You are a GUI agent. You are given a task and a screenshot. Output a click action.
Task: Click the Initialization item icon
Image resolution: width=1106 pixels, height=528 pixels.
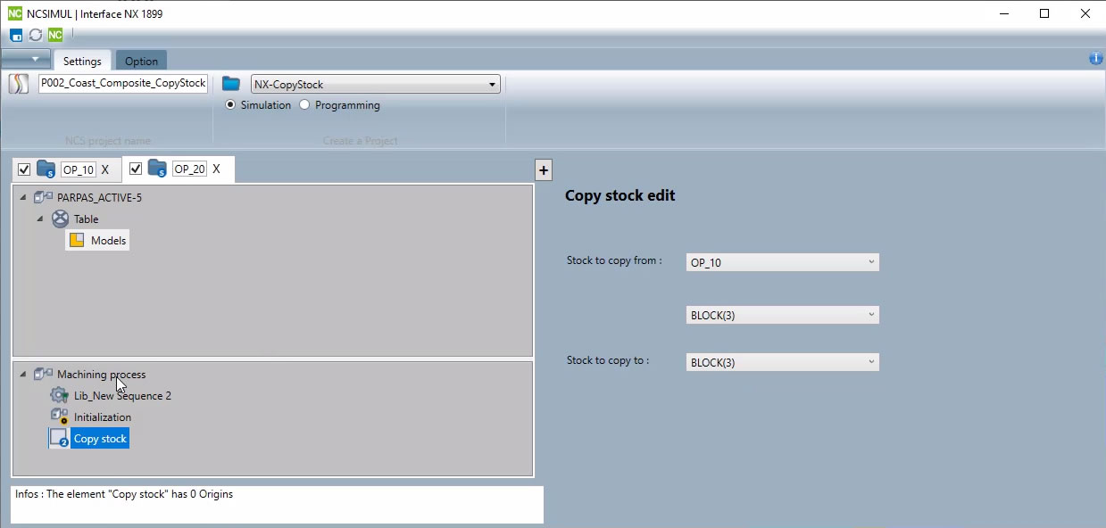pos(59,417)
